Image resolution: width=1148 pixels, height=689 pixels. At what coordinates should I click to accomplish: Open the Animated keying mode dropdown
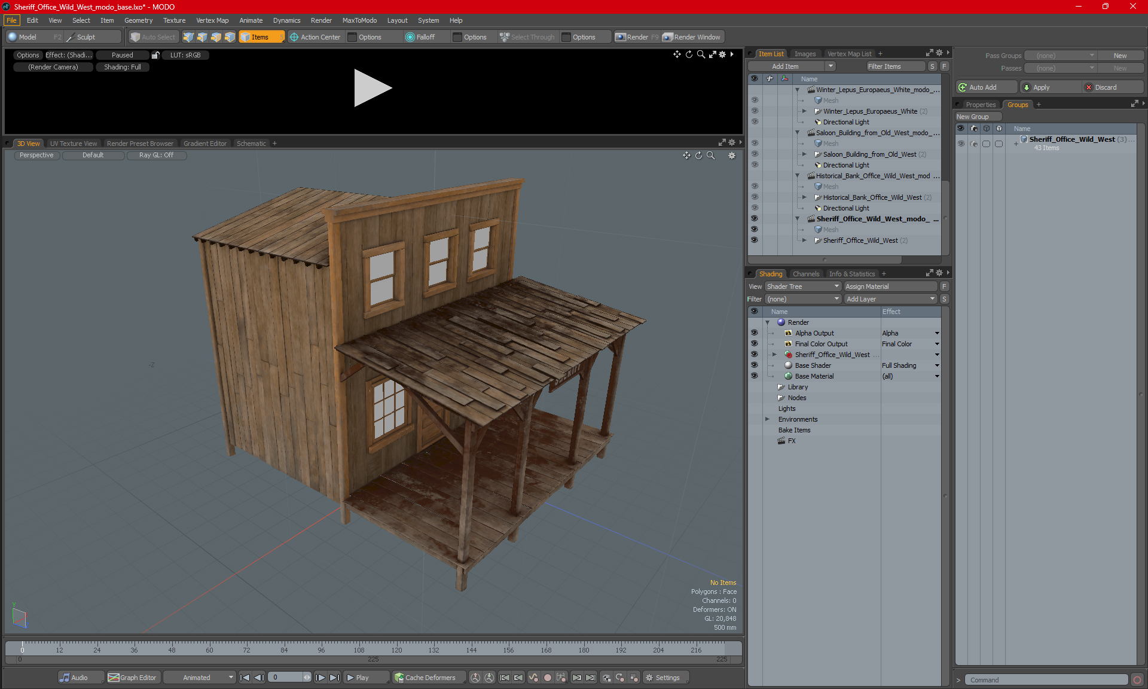(x=199, y=678)
